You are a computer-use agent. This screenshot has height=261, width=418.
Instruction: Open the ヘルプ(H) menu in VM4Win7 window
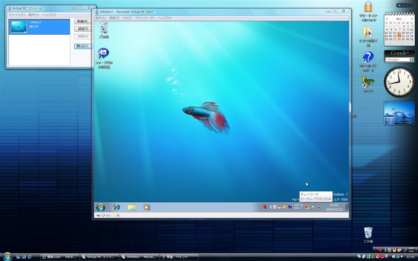[165, 18]
